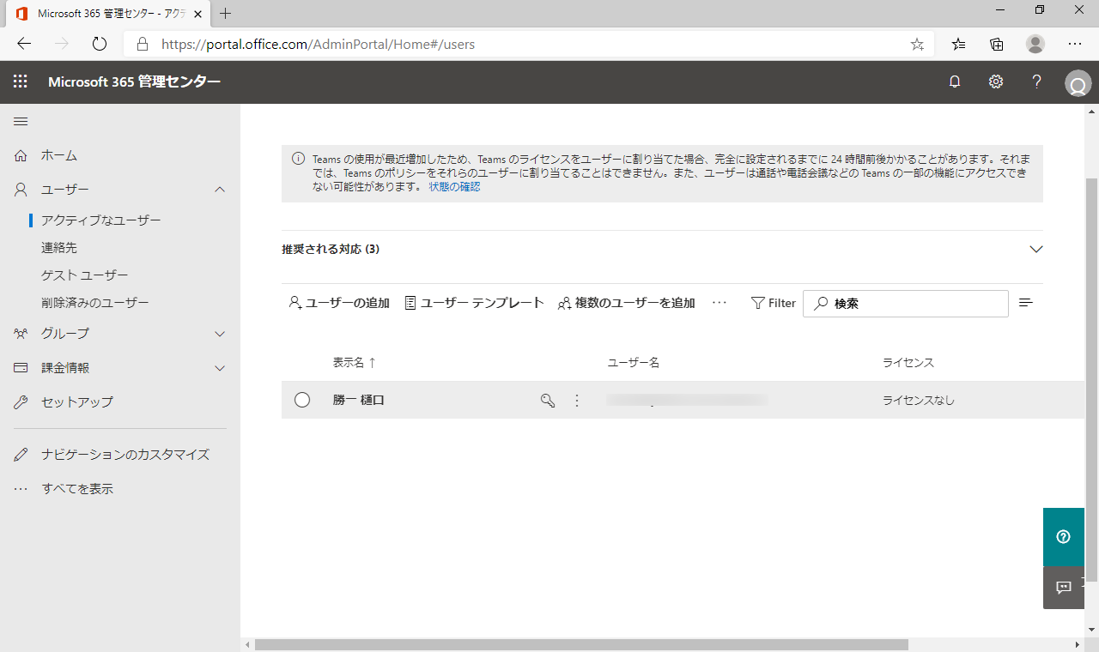Select アクティブなユーザー in sidebar
This screenshot has height=652, width=1099.
[101, 220]
